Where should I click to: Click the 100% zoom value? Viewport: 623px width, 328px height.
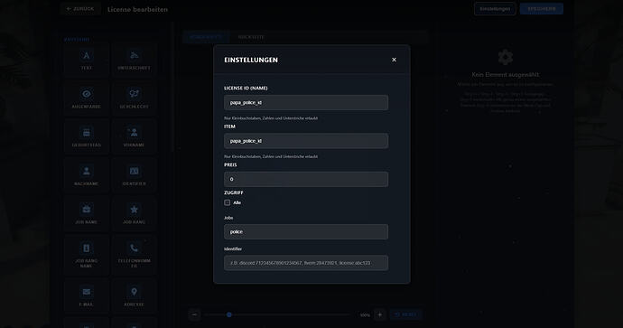pyautogui.click(x=365, y=314)
